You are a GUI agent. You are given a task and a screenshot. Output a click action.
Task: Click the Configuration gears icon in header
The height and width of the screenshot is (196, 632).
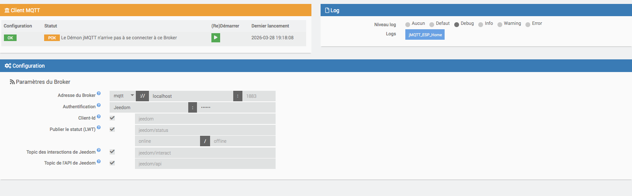8,66
